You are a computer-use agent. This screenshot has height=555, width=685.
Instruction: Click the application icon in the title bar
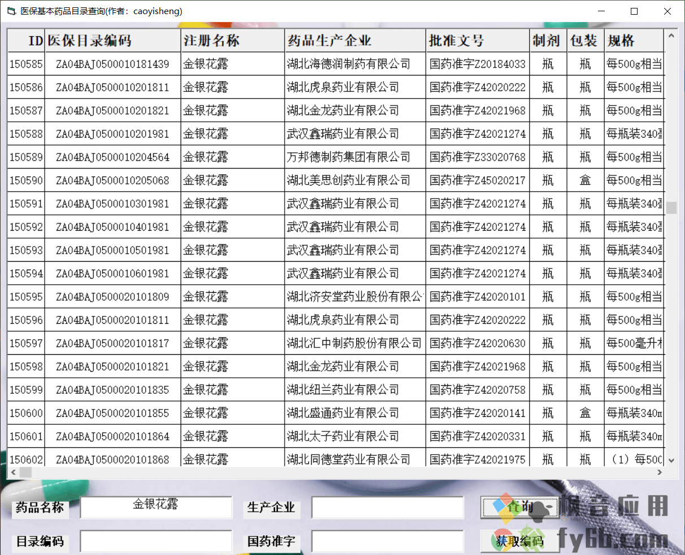coord(11,11)
